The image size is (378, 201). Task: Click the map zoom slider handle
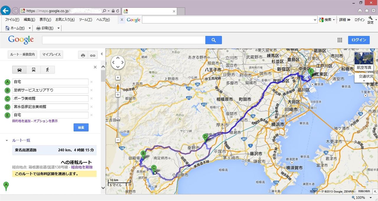click(118, 119)
